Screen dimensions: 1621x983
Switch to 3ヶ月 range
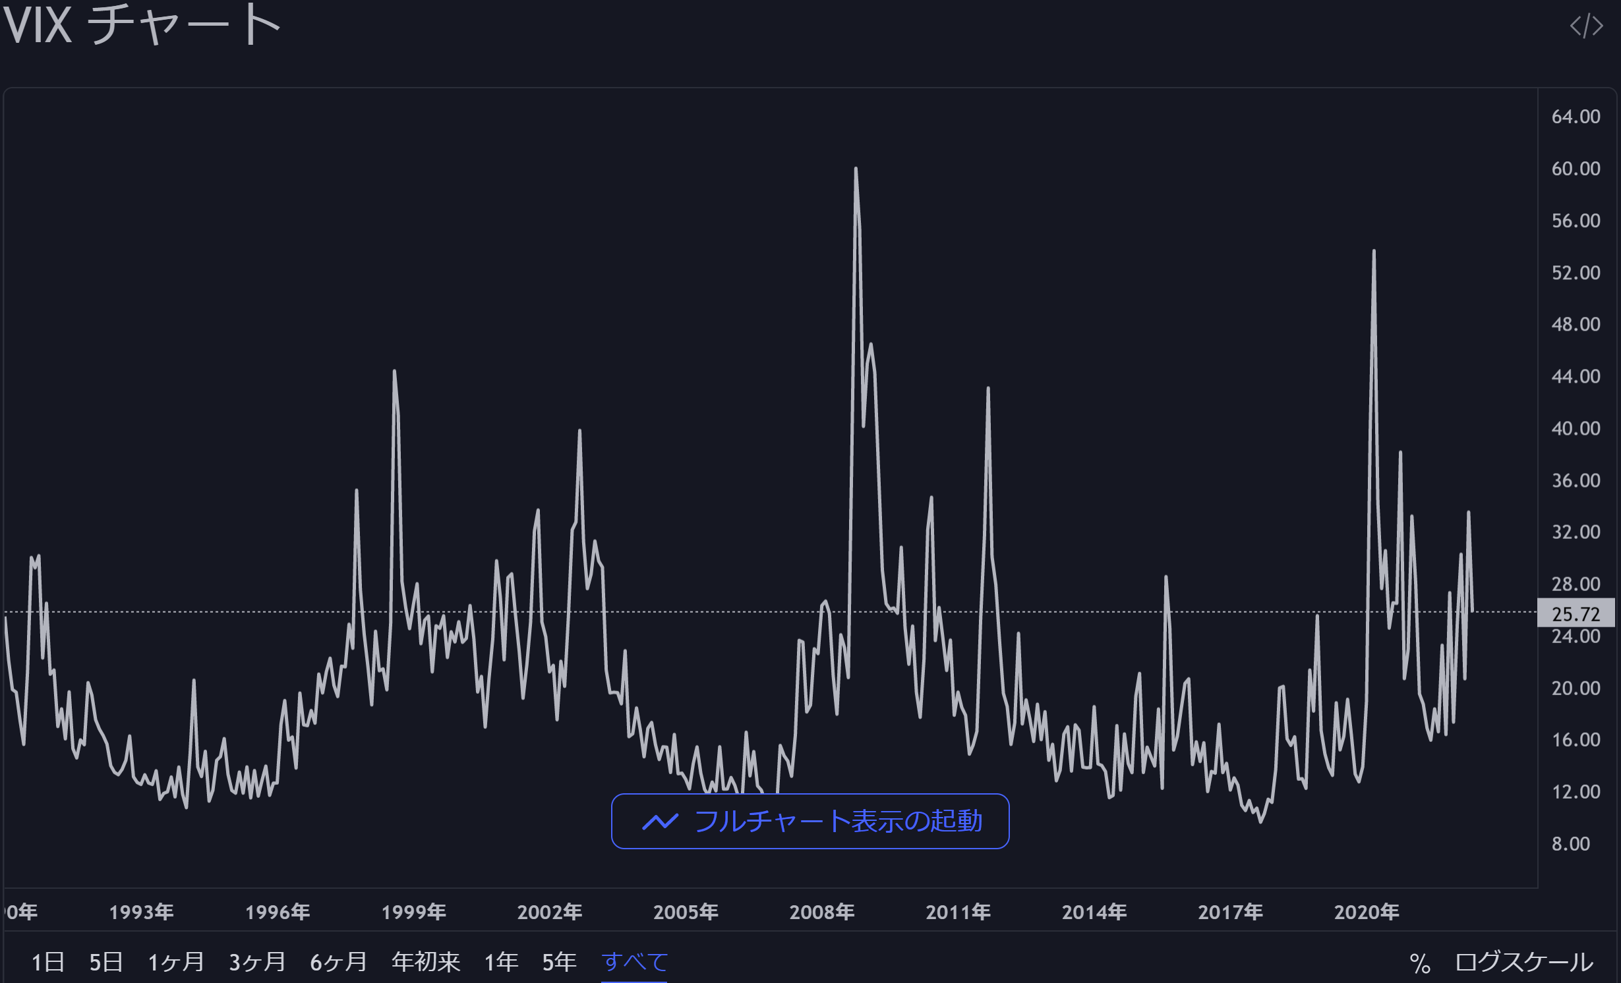pos(257,962)
